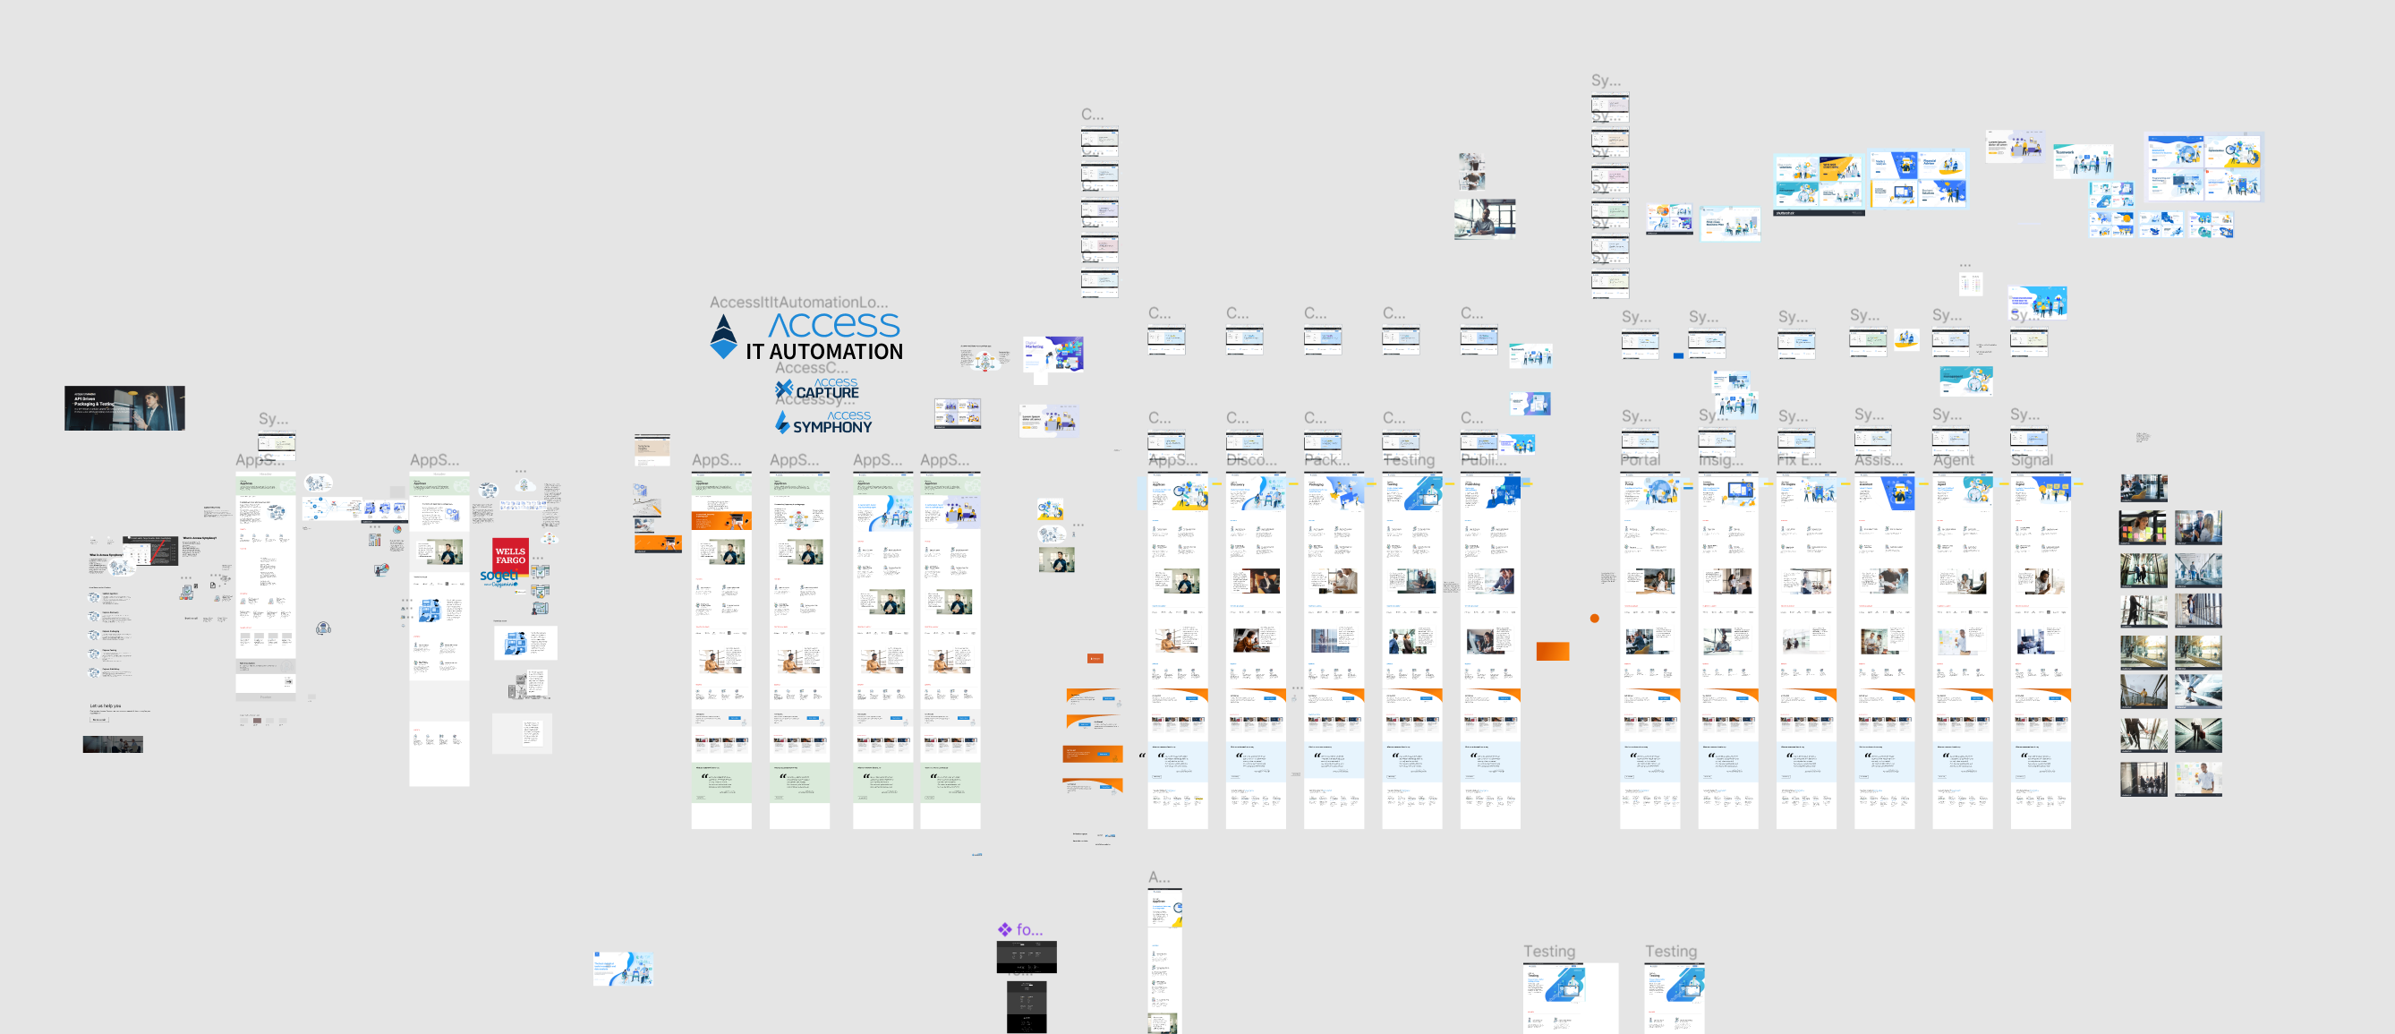Toggle visibility of the Portal page

click(1616, 460)
